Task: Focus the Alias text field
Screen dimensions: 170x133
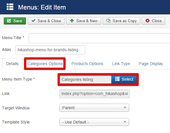Action: point(50,50)
